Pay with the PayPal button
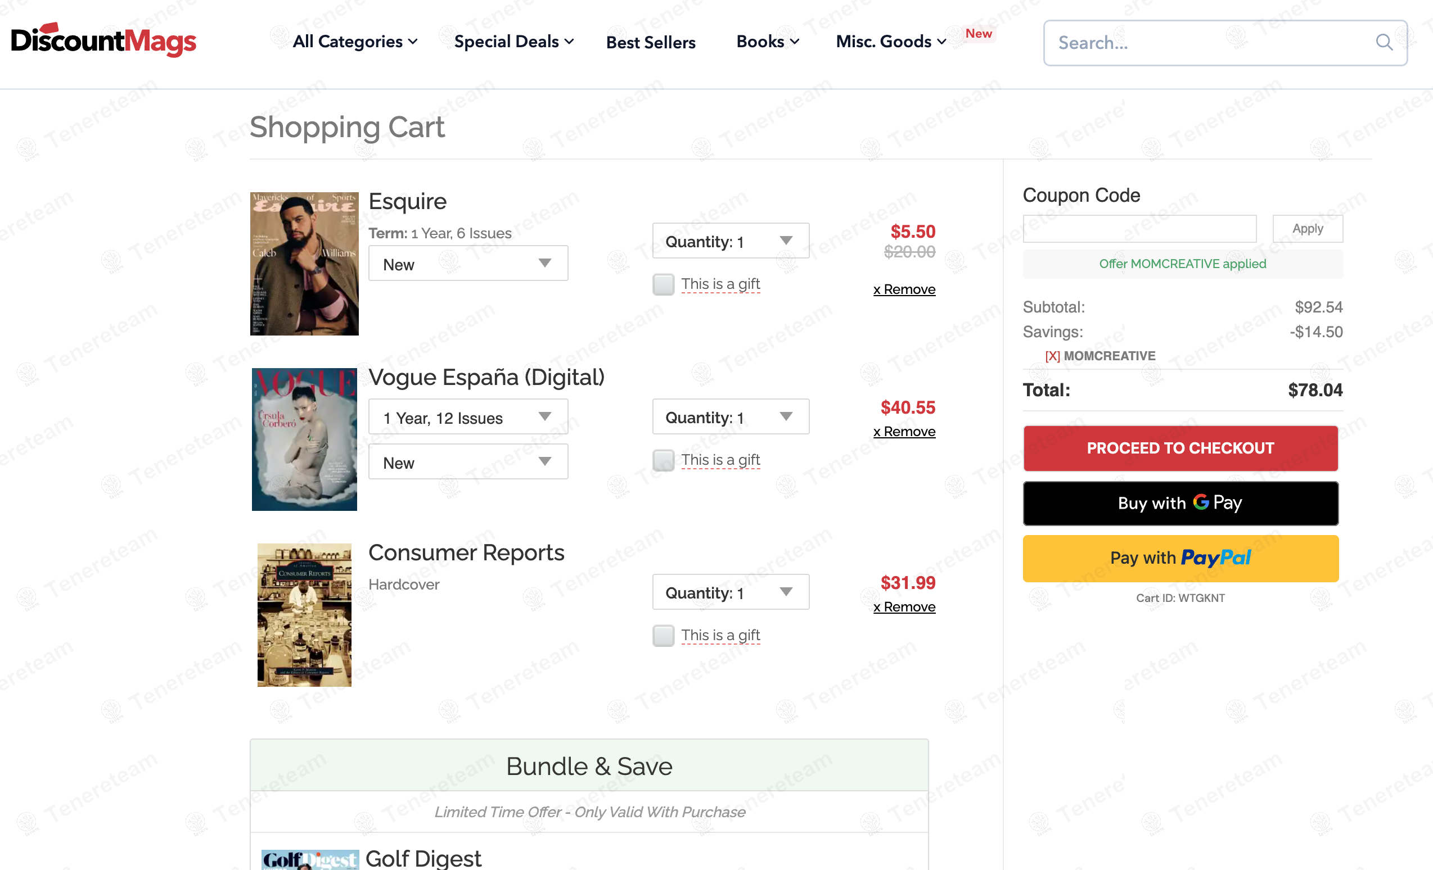Screen dimensions: 1433x870 1180,558
